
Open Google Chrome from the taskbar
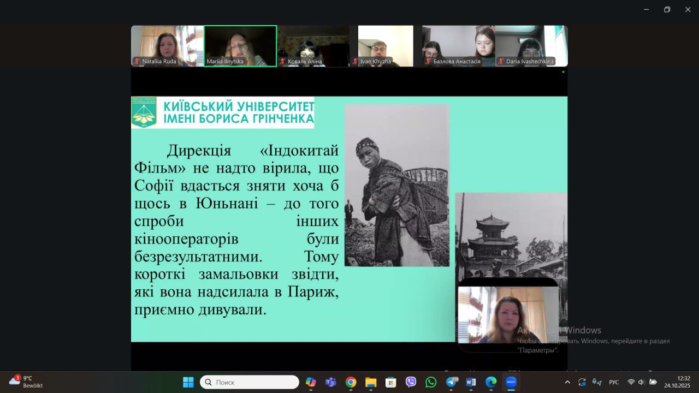(351, 382)
